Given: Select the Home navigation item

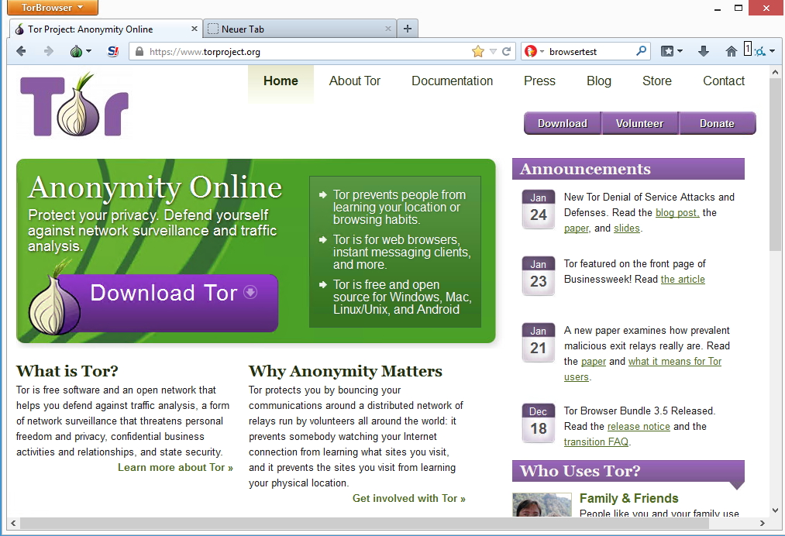Looking at the screenshot, I should pos(281,81).
